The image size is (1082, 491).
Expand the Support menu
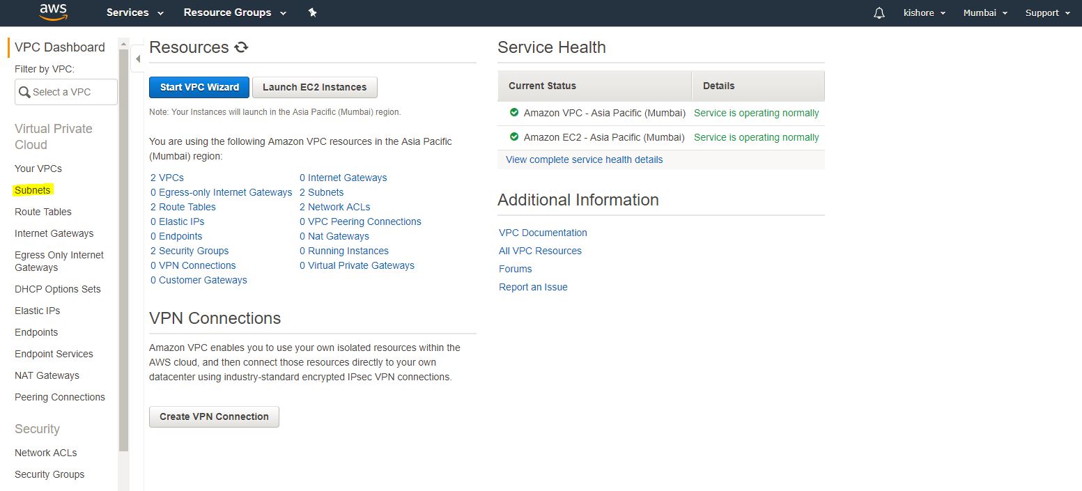tap(1047, 13)
